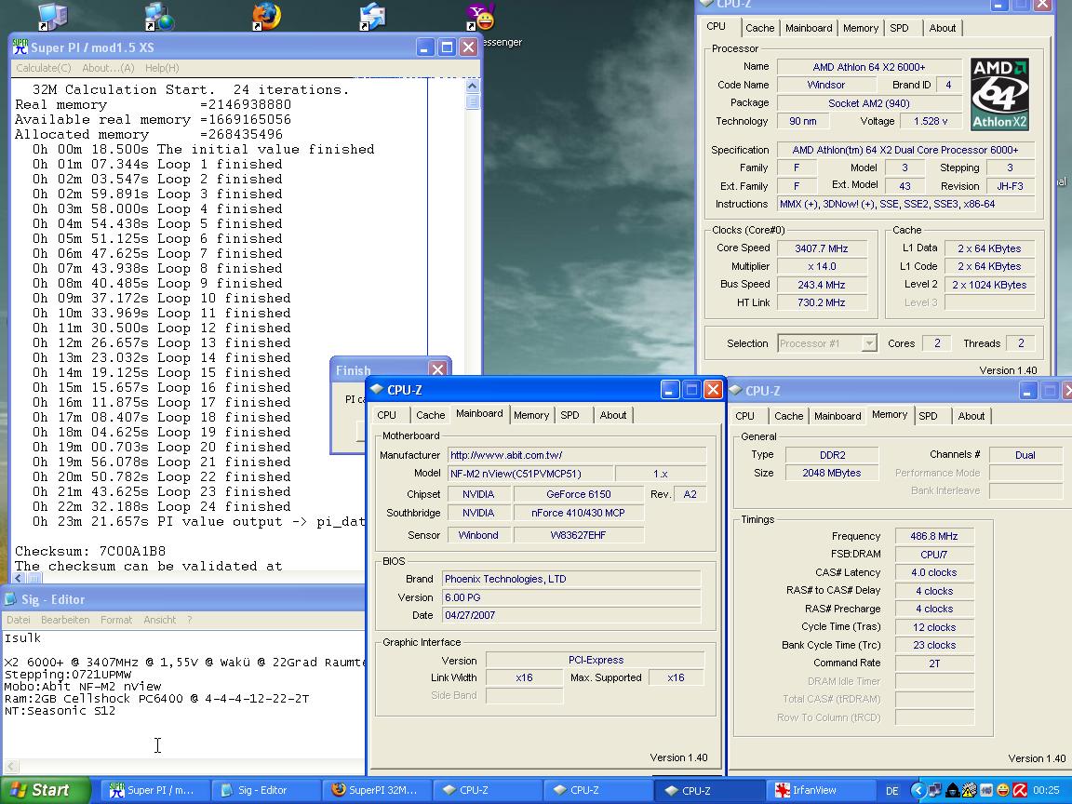Open the Ansicht menu in Sig - Editor
The width and height of the screenshot is (1072, 804).
(159, 620)
